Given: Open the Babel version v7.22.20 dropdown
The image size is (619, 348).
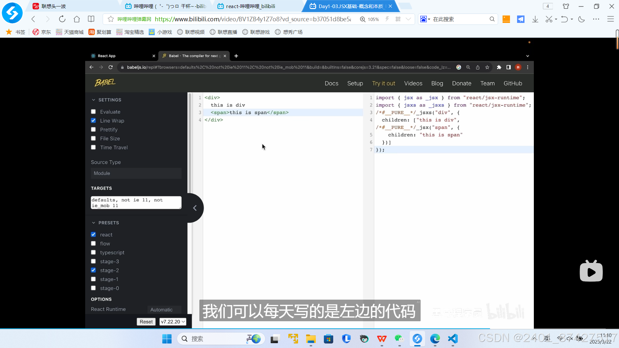Looking at the screenshot, I should coord(173,322).
